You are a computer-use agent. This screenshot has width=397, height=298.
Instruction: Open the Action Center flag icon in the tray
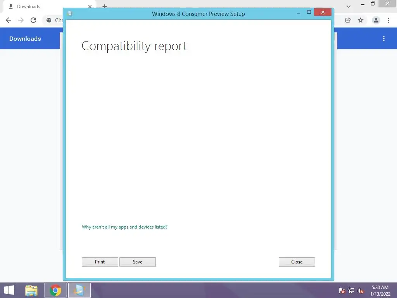coord(342,290)
